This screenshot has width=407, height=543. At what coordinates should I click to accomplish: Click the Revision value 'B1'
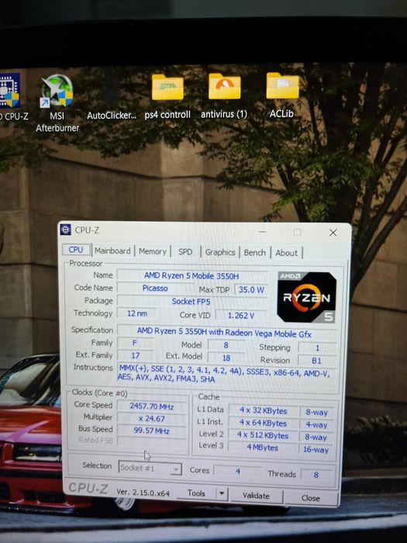pyautogui.click(x=316, y=361)
